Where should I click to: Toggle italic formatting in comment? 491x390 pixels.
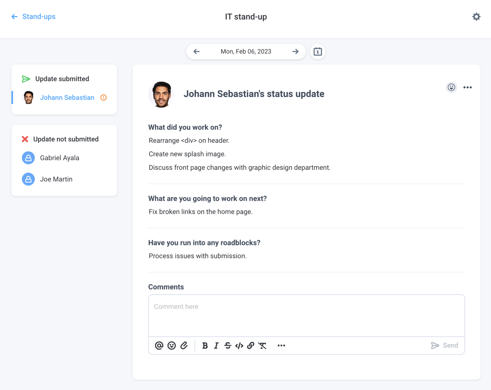[x=216, y=346]
